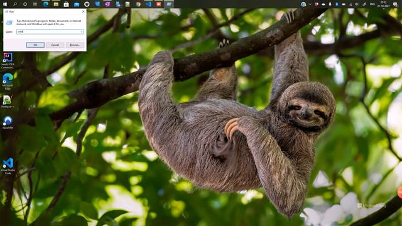Image resolution: width=402 pixels, height=226 pixels.
Task: Open the clock and date flyout
Action: click(x=384, y=4)
